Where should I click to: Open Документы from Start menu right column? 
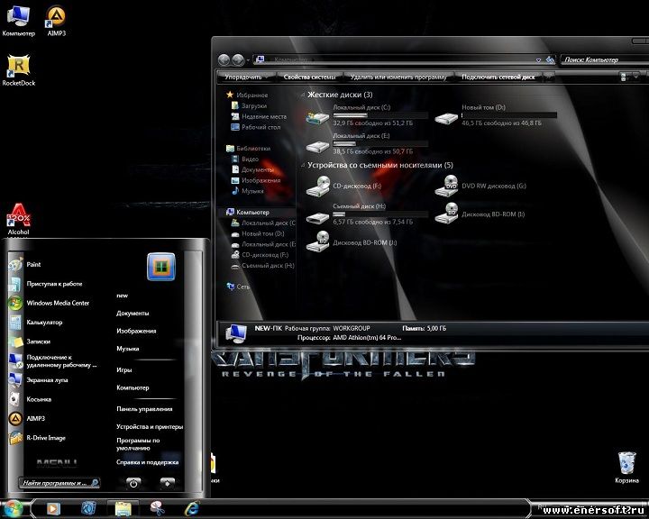(133, 314)
